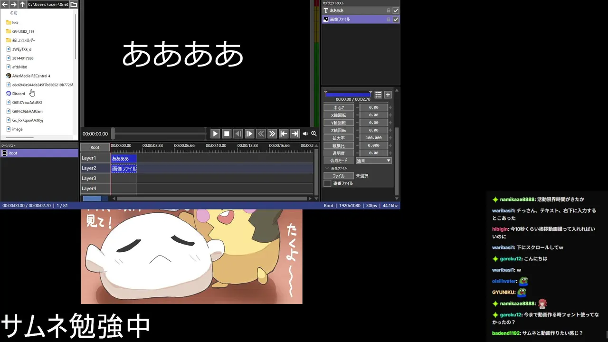This screenshot has width=608, height=342.
Task: Click the Layer4 header
Action: (x=95, y=189)
